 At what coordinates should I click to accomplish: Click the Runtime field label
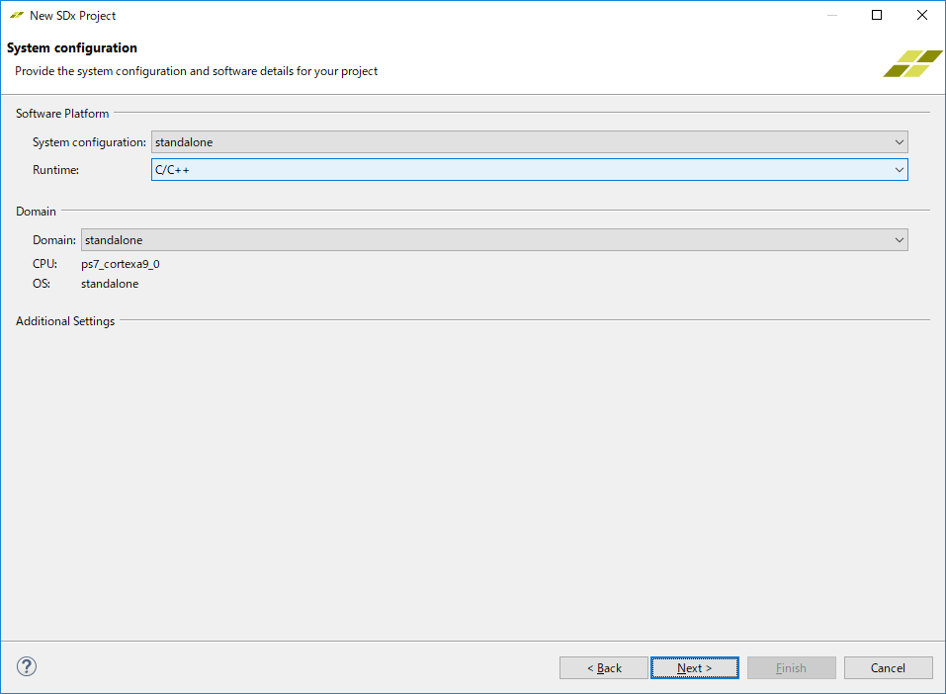click(55, 170)
